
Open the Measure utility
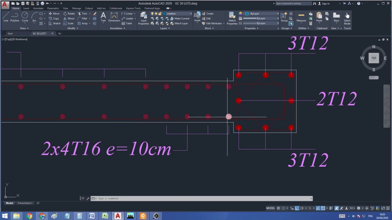[301, 17]
